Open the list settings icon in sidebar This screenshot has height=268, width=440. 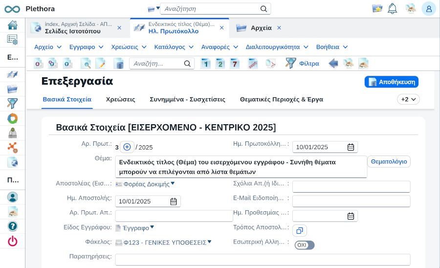pos(12,40)
